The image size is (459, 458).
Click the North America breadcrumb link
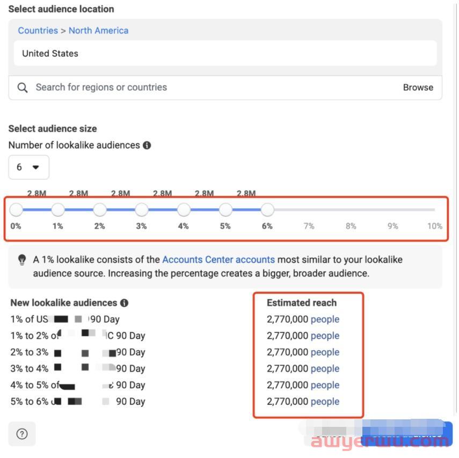click(98, 31)
